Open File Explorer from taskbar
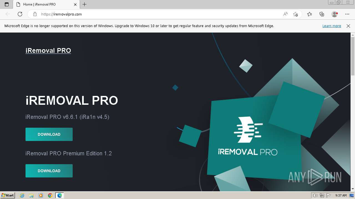 coord(31,195)
